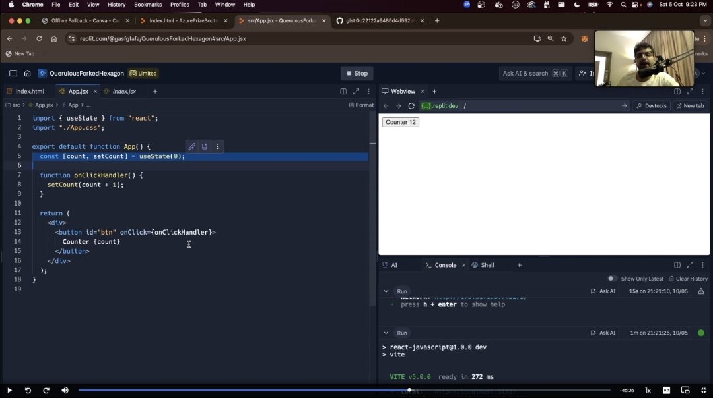Open the Apple menu
The width and height of the screenshot is (713, 398).
pos(11,5)
